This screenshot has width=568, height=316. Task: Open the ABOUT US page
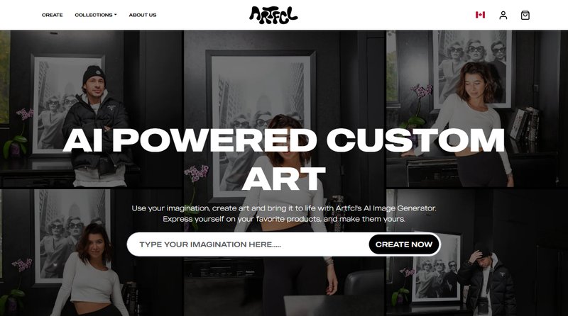[143, 15]
